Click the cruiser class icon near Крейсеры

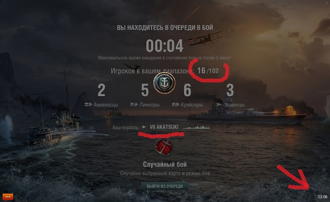pyautogui.click(x=175, y=105)
